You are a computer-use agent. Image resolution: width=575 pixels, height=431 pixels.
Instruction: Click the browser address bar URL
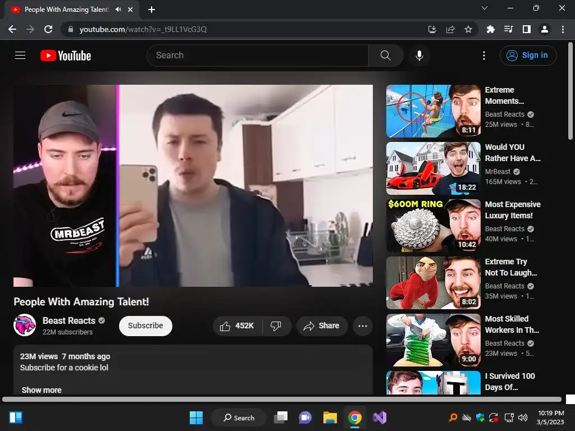(x=143, y=29)
